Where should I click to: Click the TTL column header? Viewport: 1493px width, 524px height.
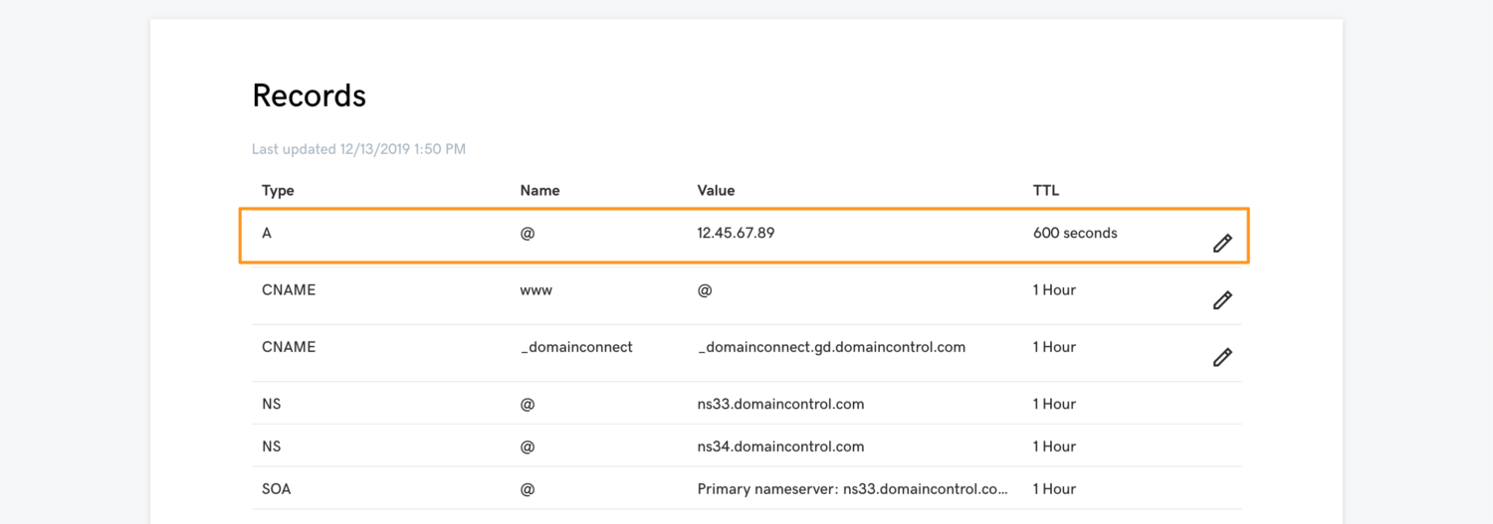point(1046,190)
